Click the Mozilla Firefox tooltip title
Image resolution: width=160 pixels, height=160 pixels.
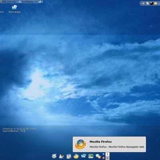(101, 142)
